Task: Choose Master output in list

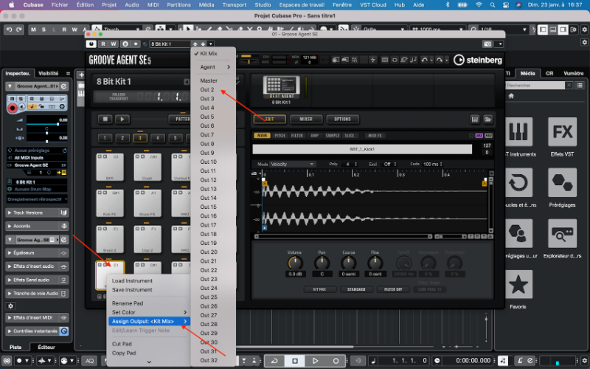Action: click(213, 80)
